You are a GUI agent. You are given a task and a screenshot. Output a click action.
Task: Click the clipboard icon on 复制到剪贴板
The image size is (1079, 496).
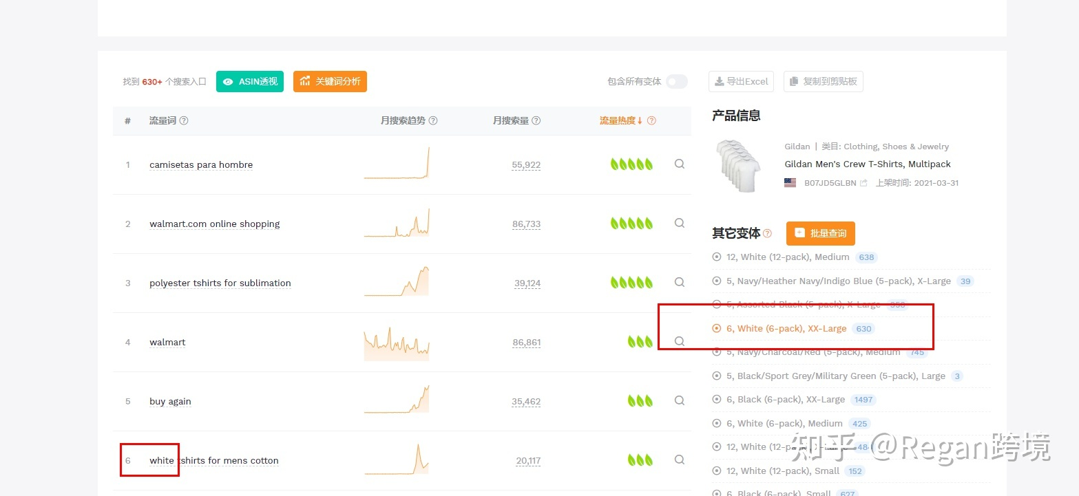pyautogui.click(x=793, y=81)
